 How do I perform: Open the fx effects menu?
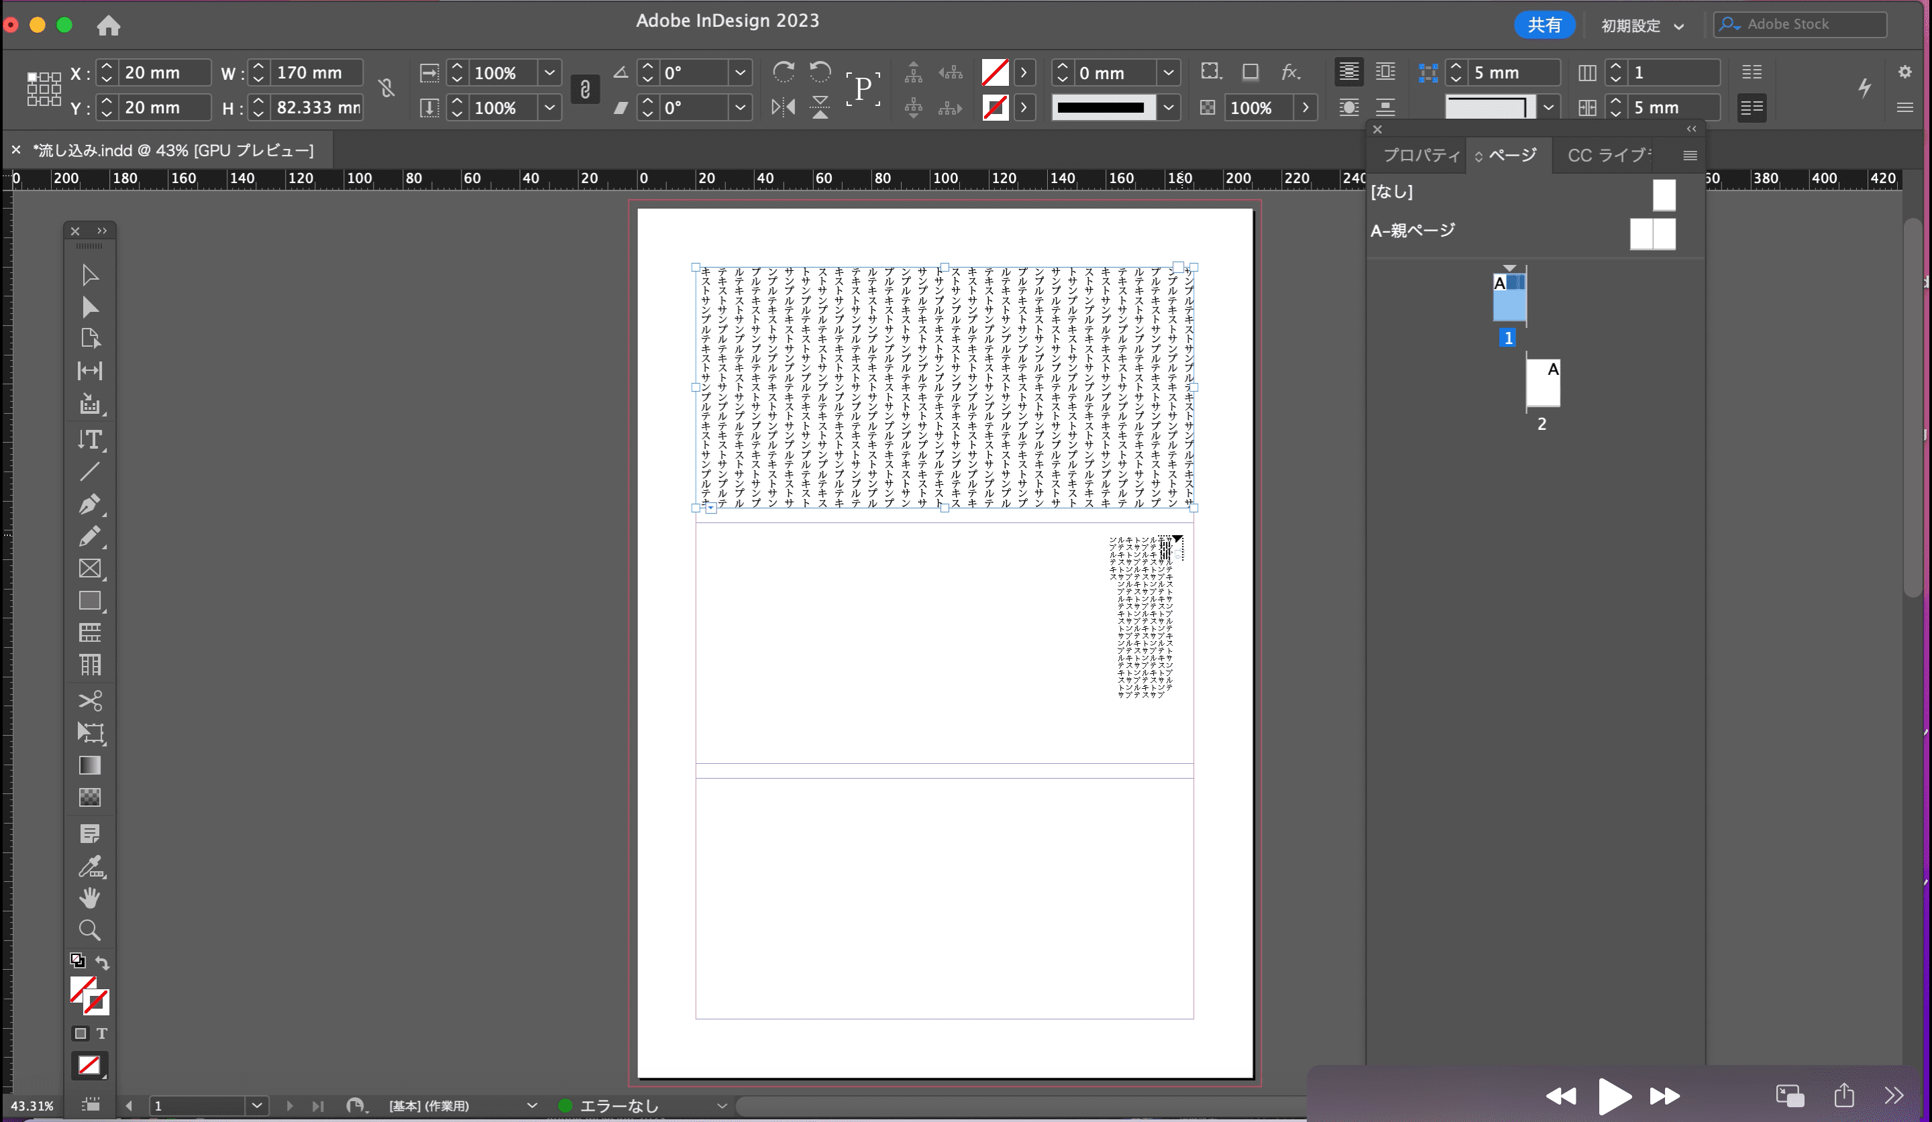(x=1290, y=72)
